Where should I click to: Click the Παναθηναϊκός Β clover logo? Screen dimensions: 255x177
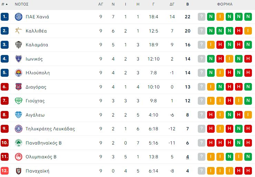coord(19,143)
